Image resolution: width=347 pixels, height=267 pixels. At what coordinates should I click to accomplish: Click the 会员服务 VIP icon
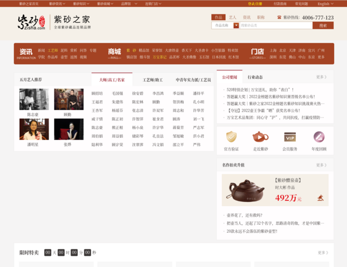tap(290, 137)
